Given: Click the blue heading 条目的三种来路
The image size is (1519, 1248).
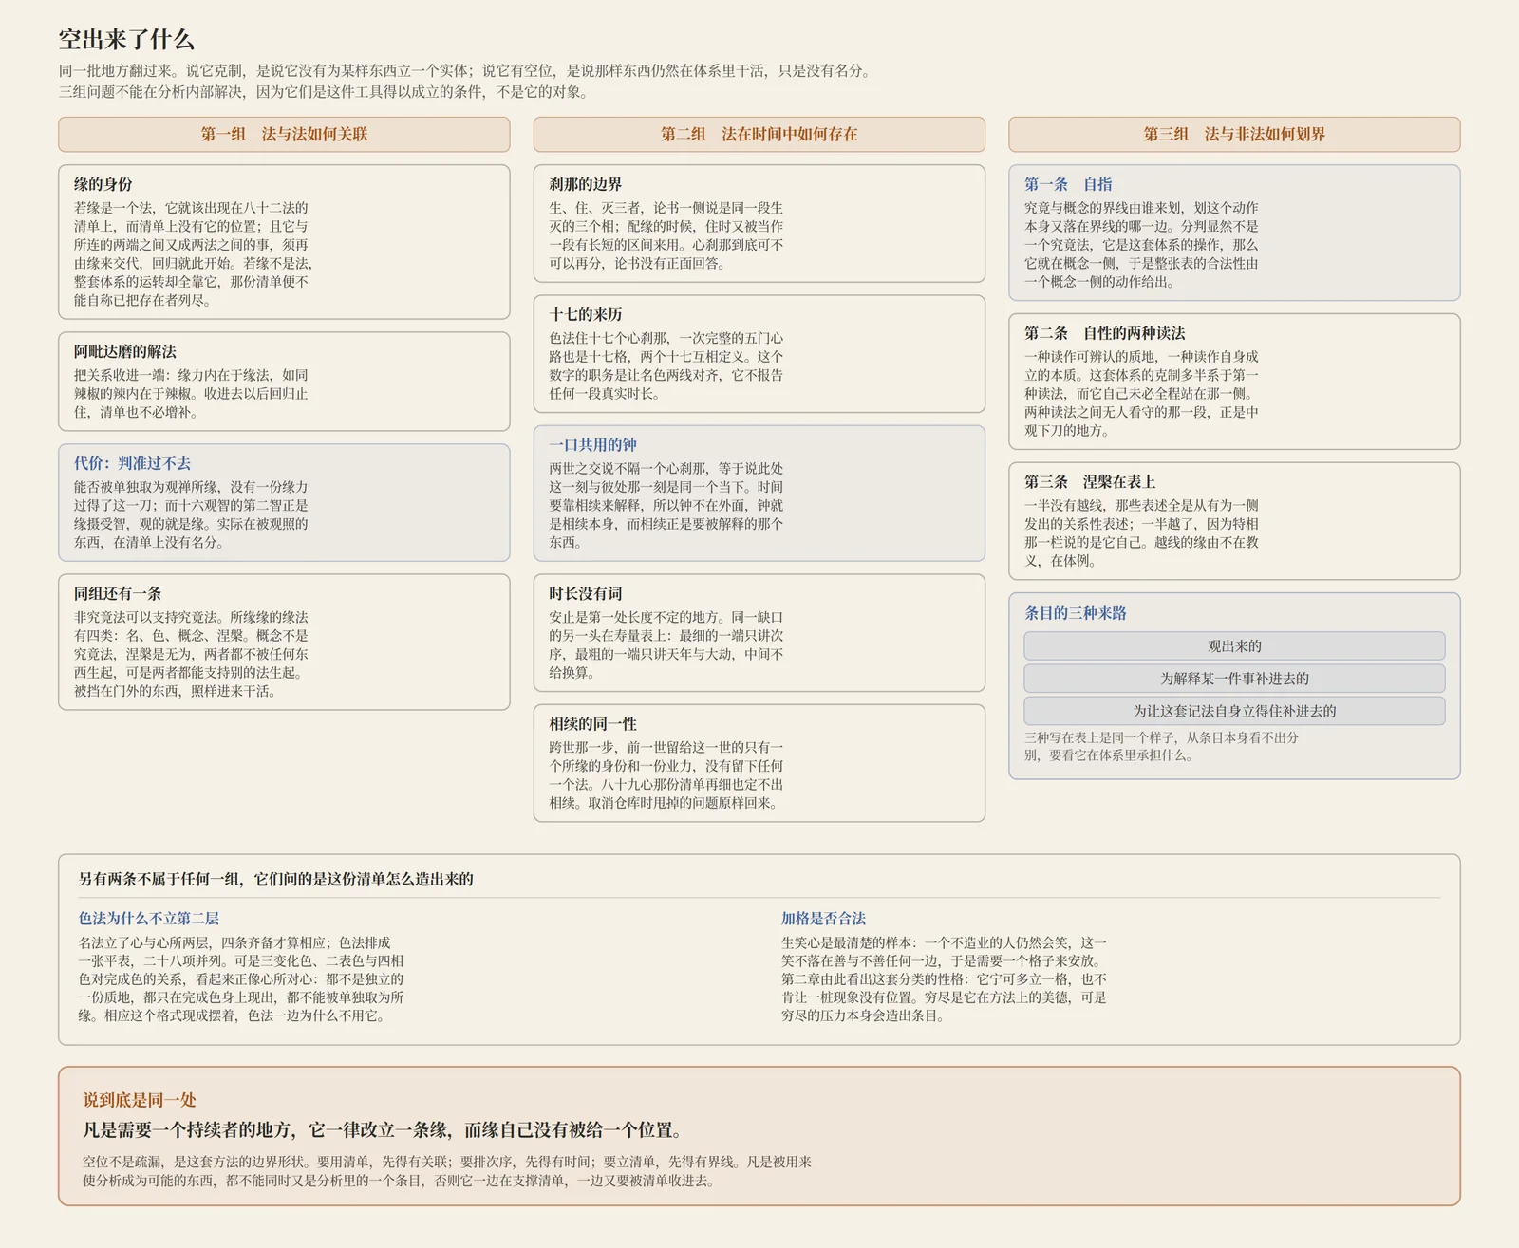Looking at the screenshot, I should tap(1076, 613).
